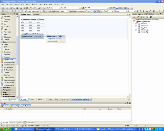Open the Project menu
The width and height of the screenshot is (164, 131).
click(17, 5)
